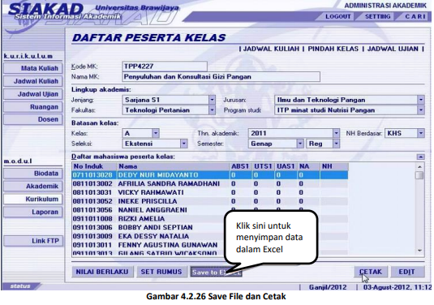The height and width of the screenshot is (305, 434).
Task: Select Jadwal Kuliah sidebar item
Action: pyautogui.click(x=33, y=81)
